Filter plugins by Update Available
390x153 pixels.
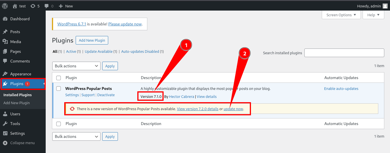tap(98, 52)
